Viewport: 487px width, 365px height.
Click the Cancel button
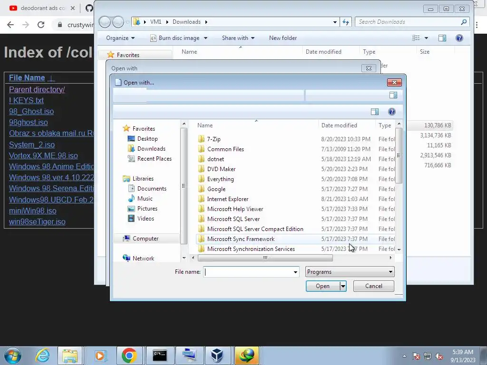point(374,286)
